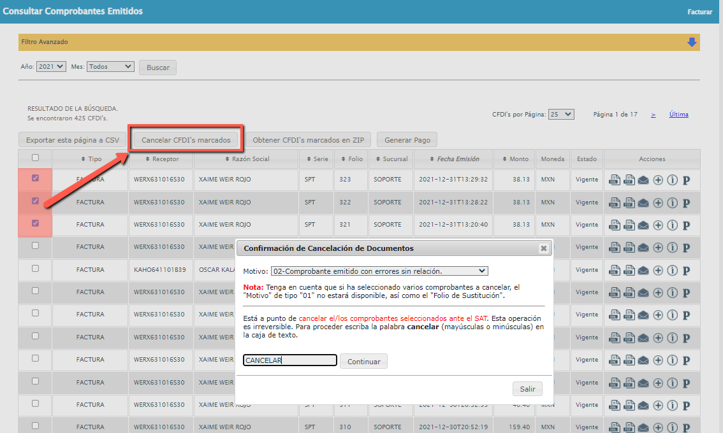Open the Año dropdown showing 2021
The width and height of the screenshot is (723, 433).
click(51, 66)
